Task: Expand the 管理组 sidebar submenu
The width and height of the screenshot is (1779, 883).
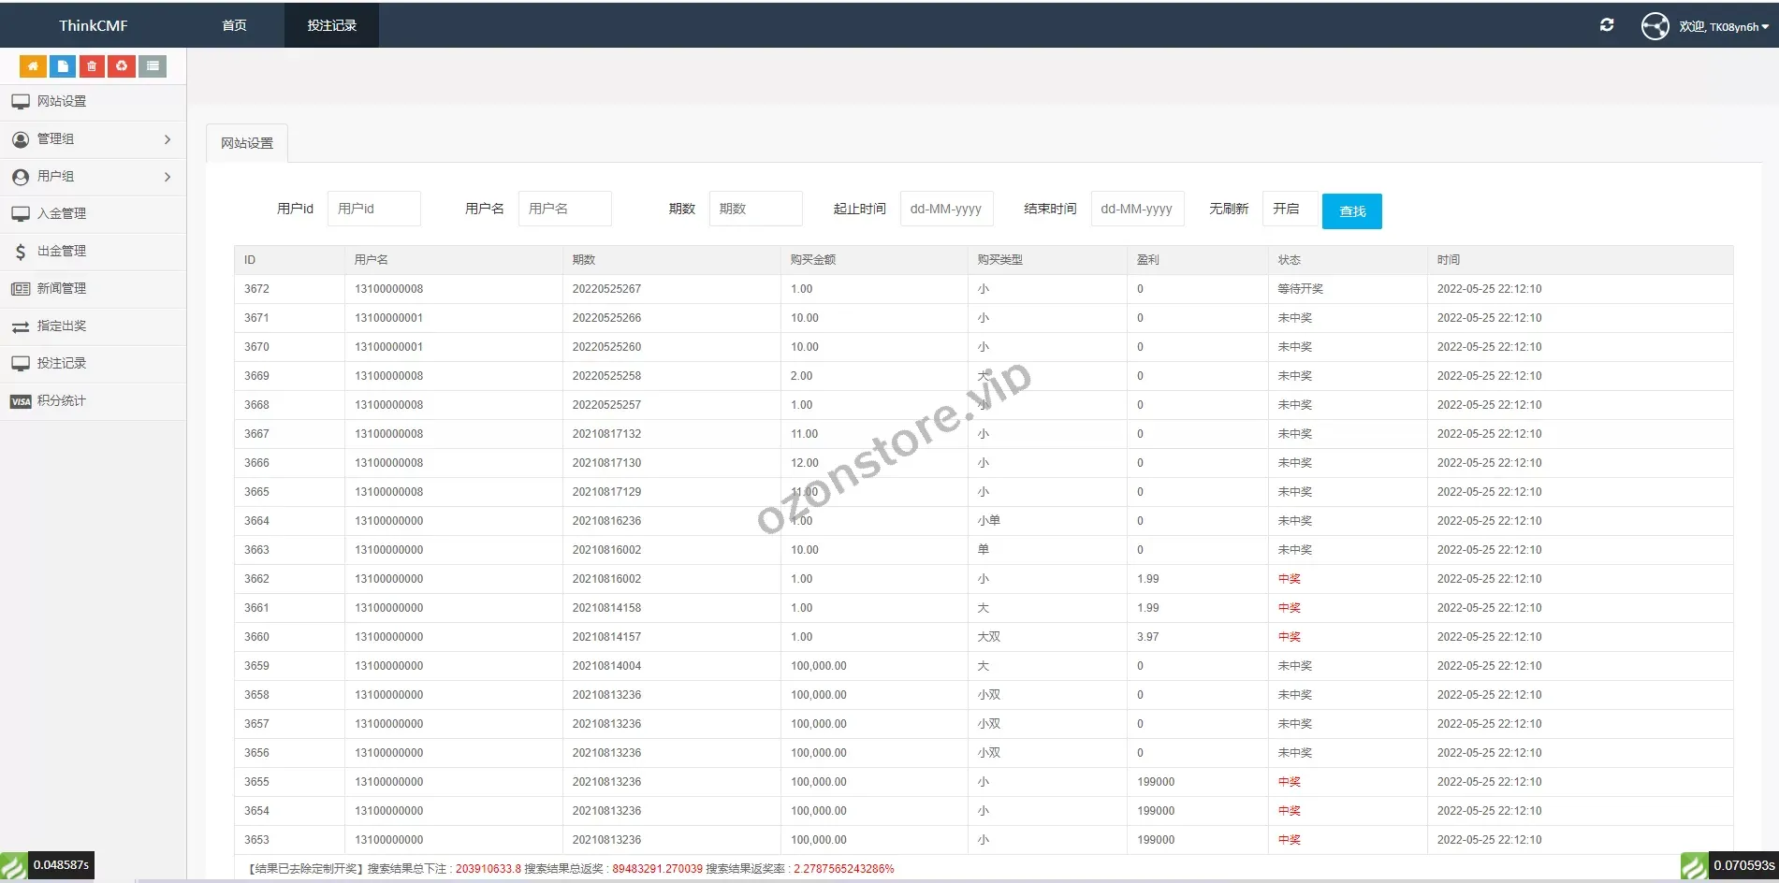Action: [x=92, y=139]
